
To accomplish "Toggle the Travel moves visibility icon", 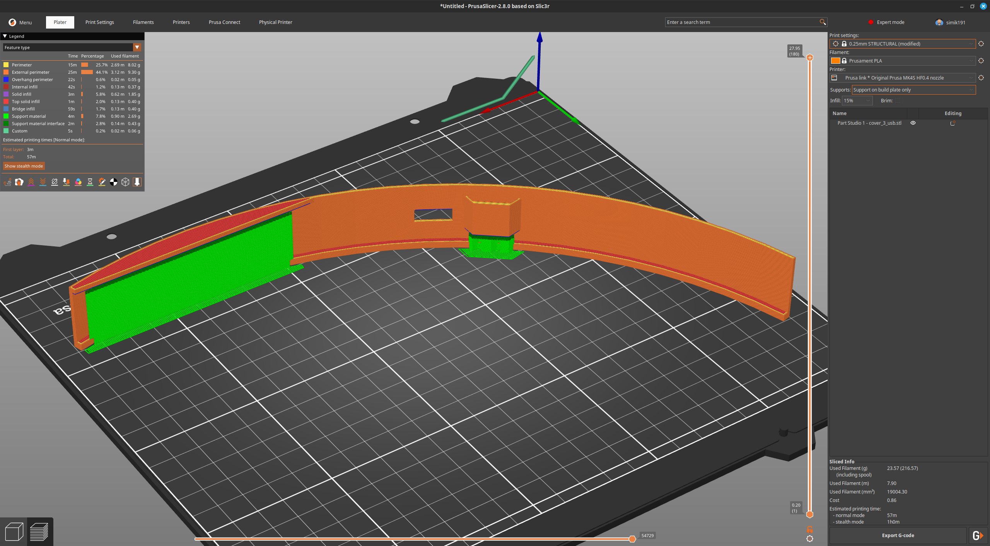I will pyautogui.click(x=7, y=182).
